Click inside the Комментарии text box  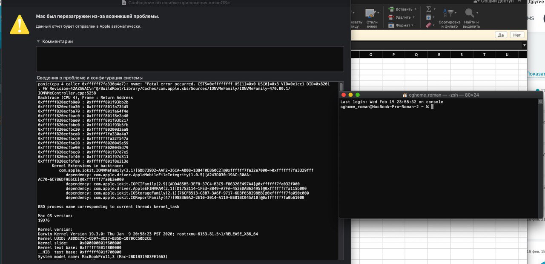click(190, 59)
